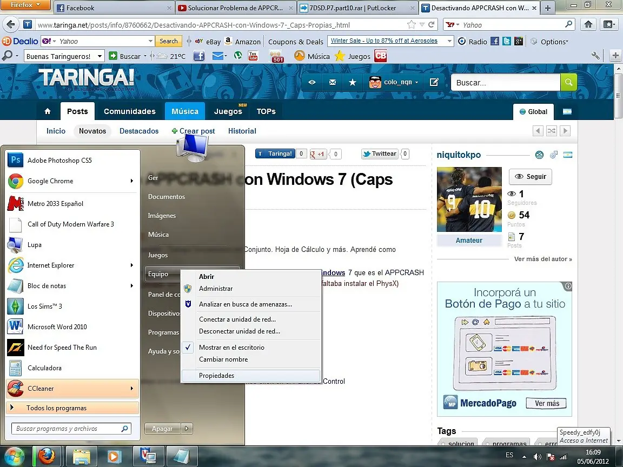The width and height of the screenshot is (623, 467).
Task: Expand CCleaner jump list arrow
Action: (131, 389)
